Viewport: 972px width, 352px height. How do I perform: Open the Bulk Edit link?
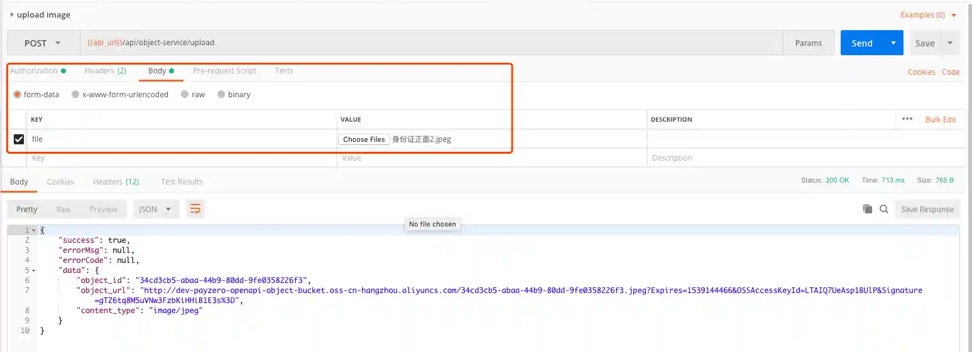[x=941, y=119]
